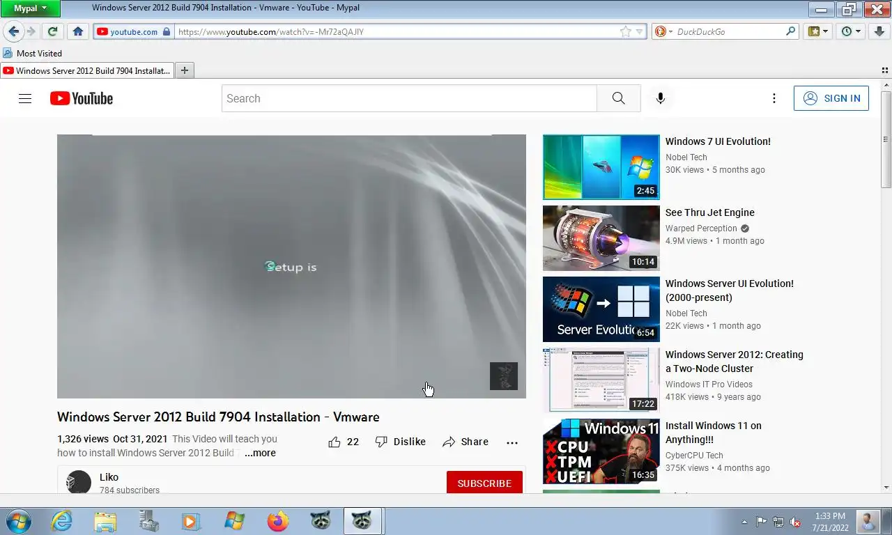Click the page vertical scrollbar thumb
This screenshot has height=535, width=892.
[x=886, y=139]
